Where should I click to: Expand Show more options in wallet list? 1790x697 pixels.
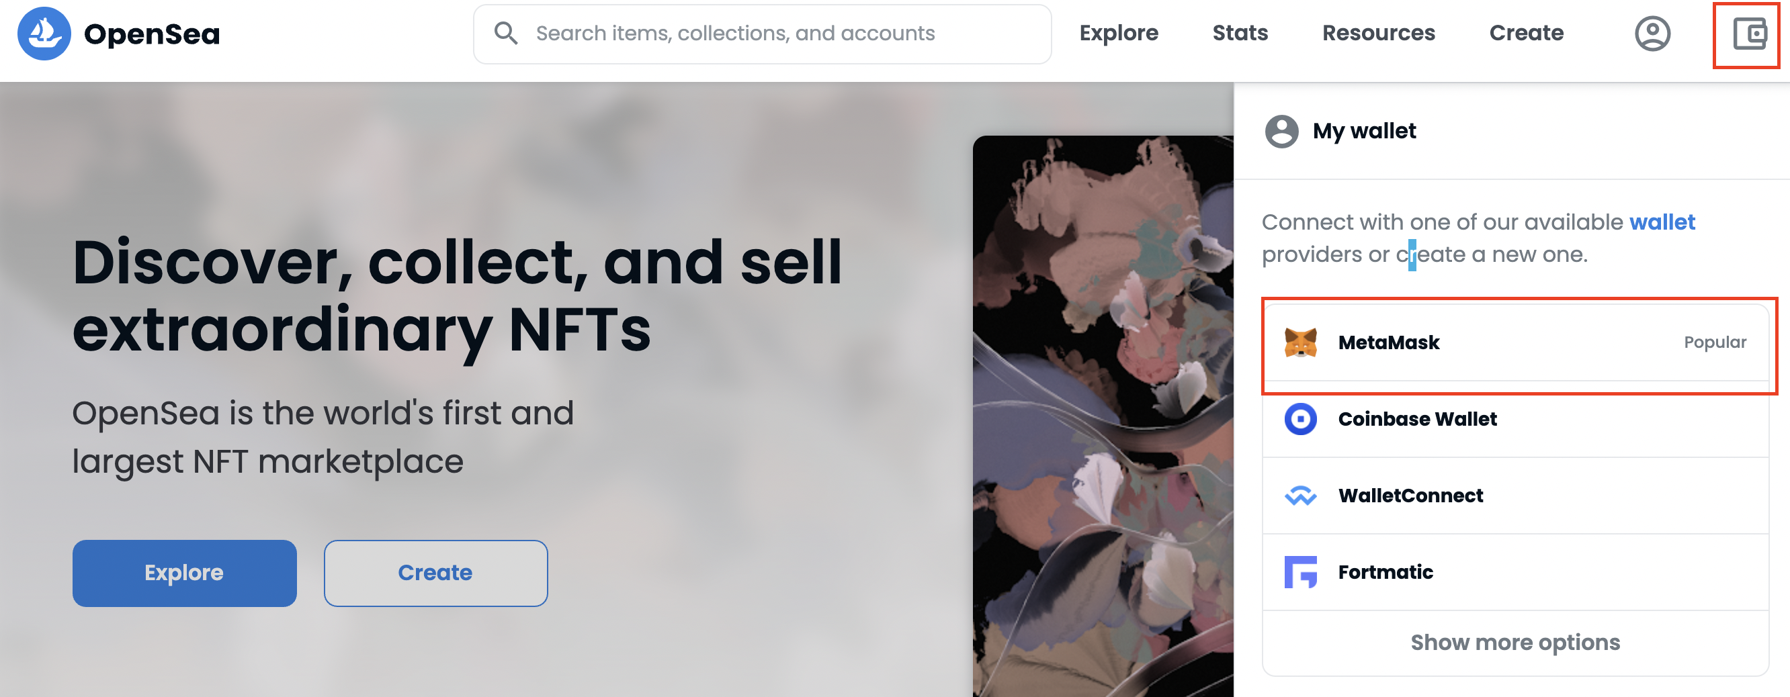1515,643
